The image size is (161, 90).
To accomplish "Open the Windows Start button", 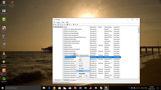I will coord(3,88).
